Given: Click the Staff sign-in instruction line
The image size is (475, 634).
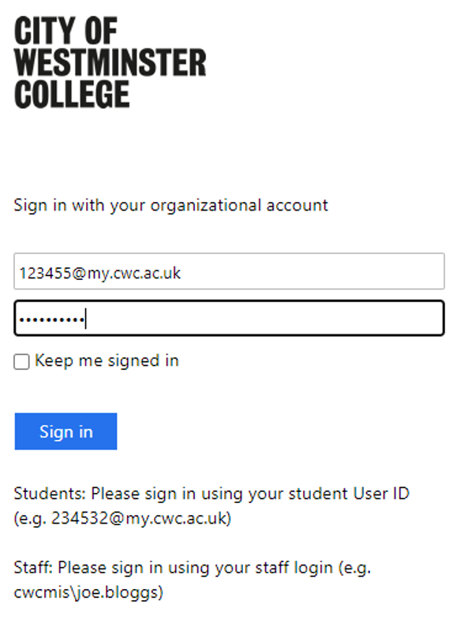Looking at the screenshot, I should [x=193, y=580].
